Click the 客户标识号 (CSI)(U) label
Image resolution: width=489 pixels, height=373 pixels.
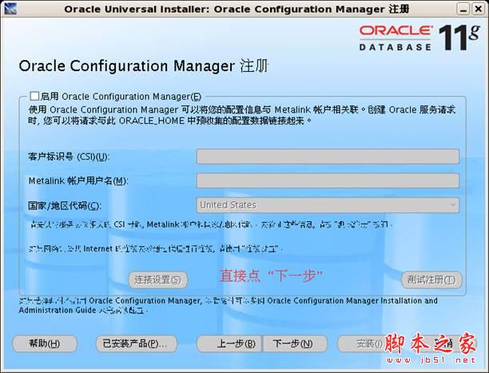tap(69, 157)
